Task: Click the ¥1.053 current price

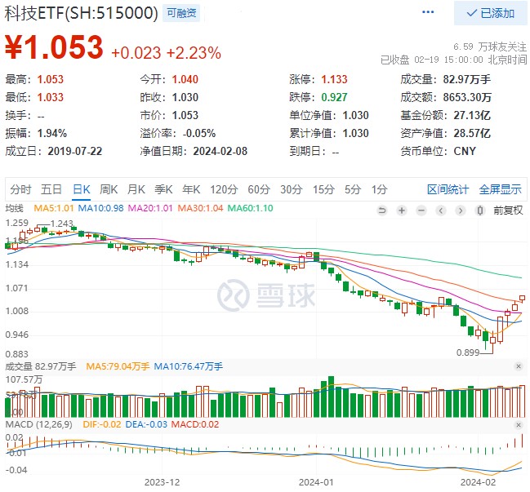Action: click(x=54, y=47)
